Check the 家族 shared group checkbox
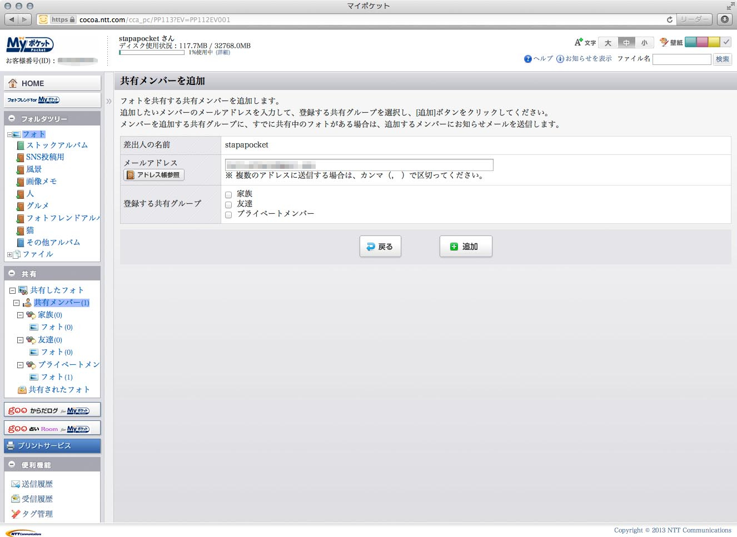This screenshot has width=737, height=537. (228, 194)
